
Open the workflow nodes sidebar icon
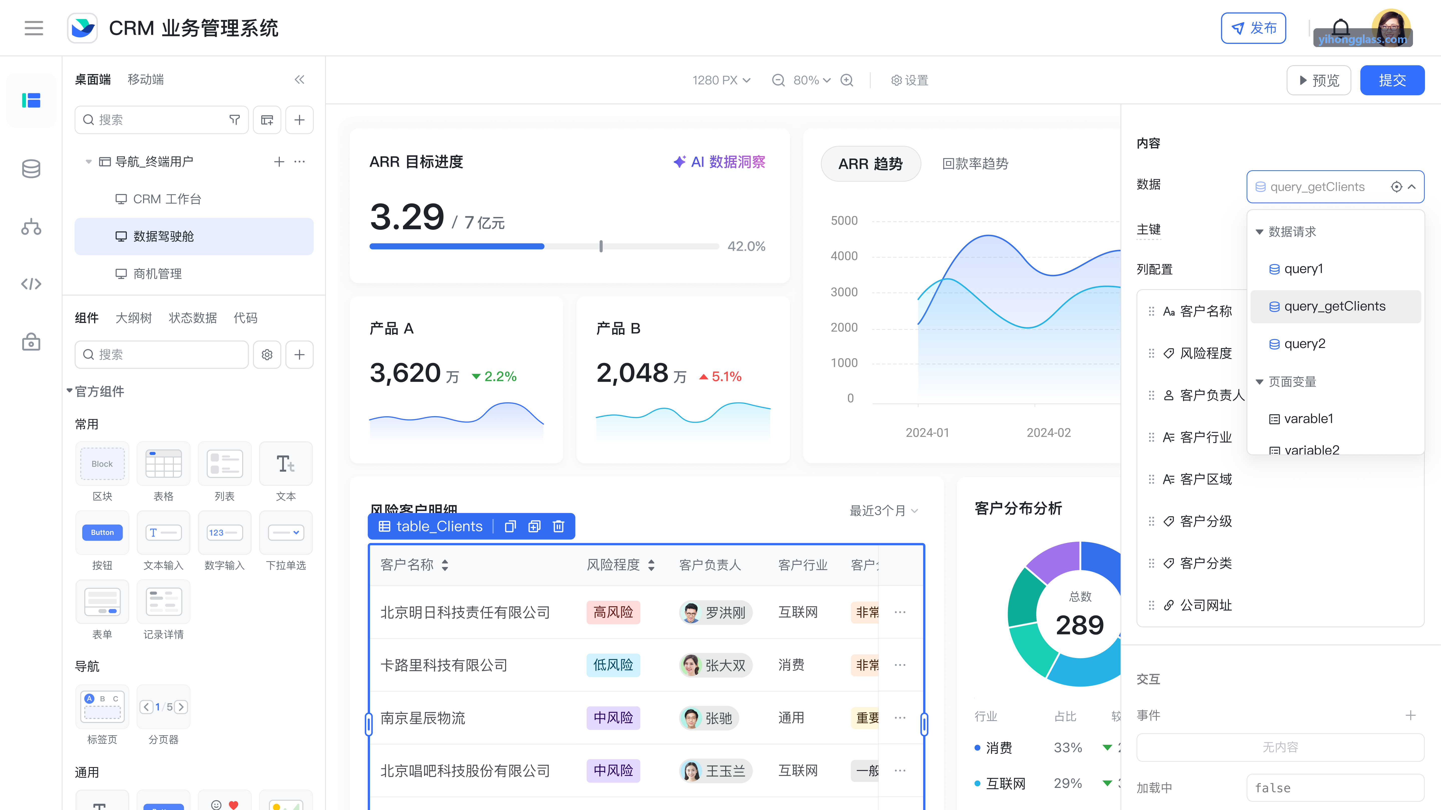[x=31, y=227]
